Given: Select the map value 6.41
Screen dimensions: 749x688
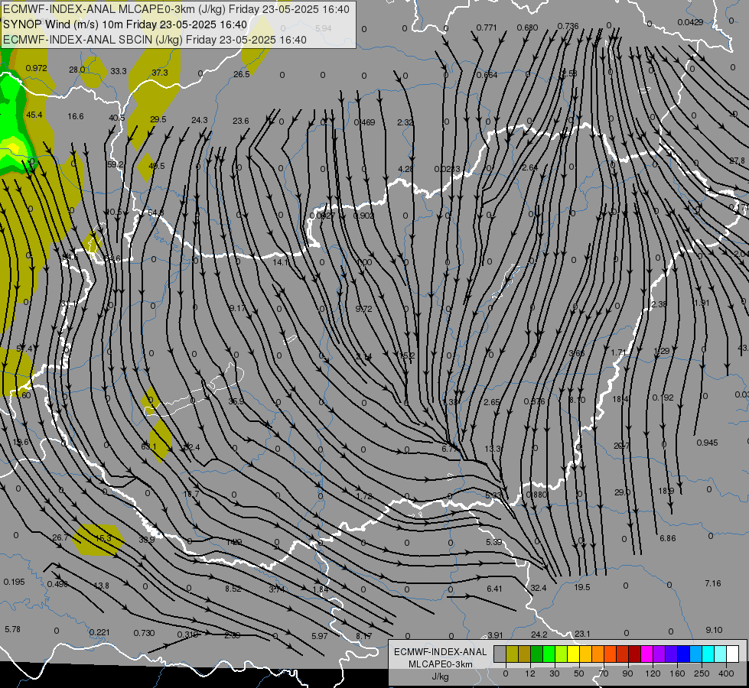Looking at the screenshot, I should point(494,589).
